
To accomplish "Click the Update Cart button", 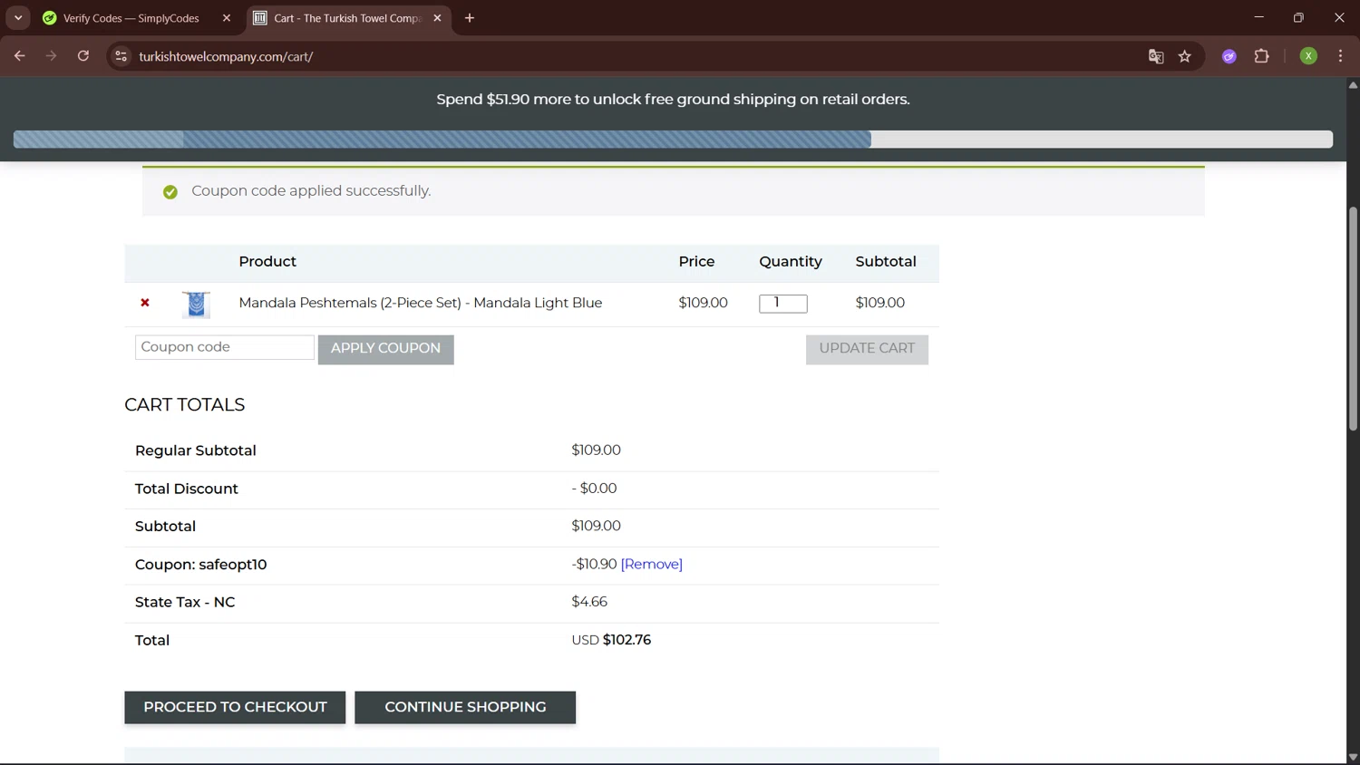I will coord(867,349).
